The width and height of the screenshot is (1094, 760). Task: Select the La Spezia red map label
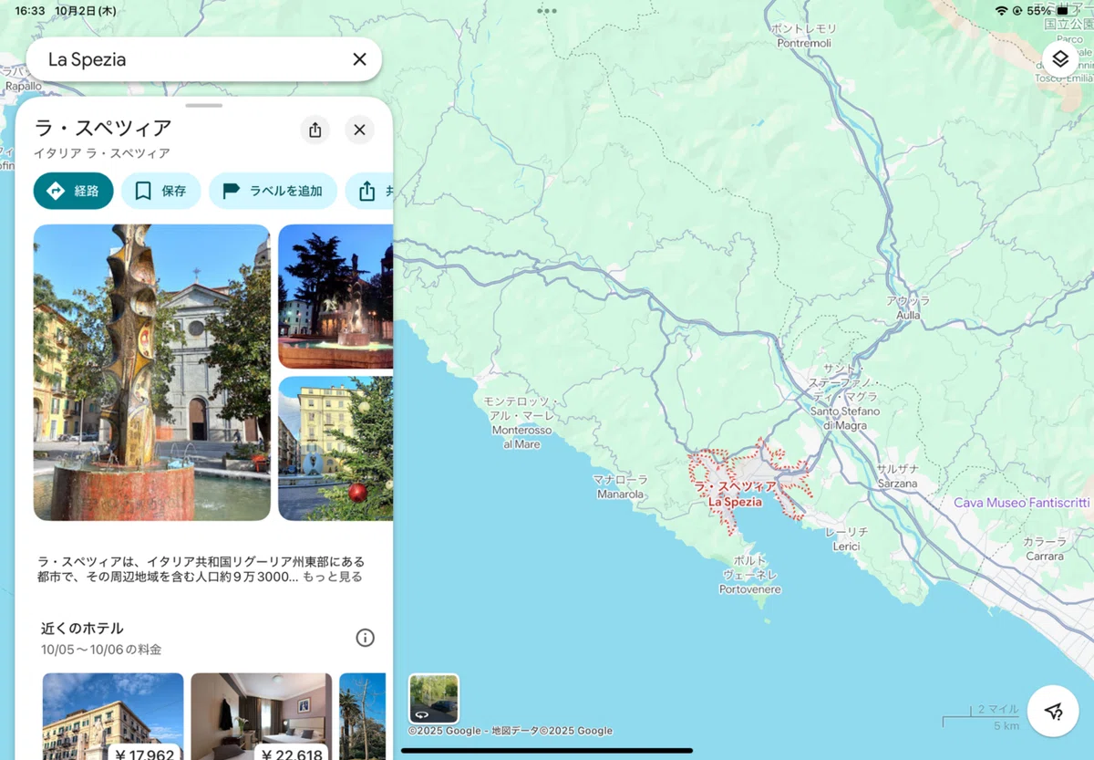coord(735,495)
